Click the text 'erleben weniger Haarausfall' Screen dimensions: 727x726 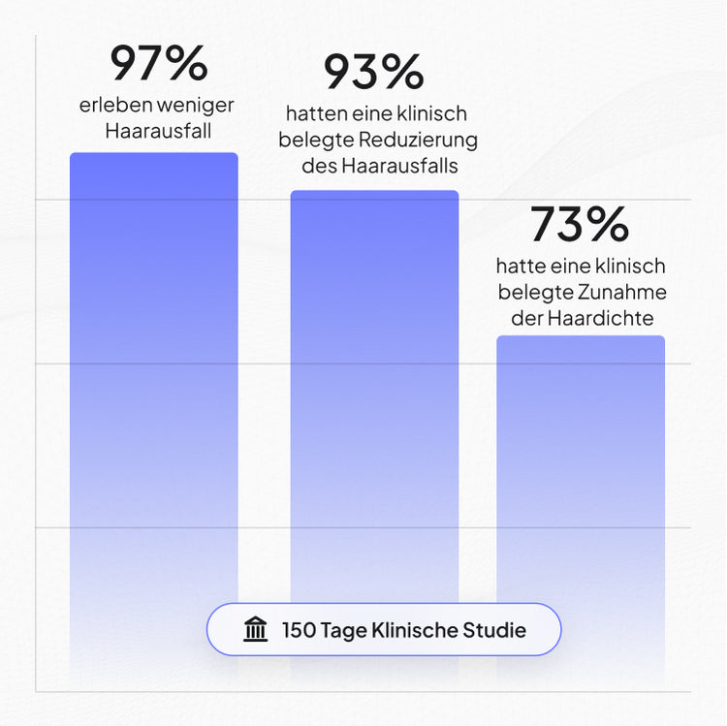coord(157,117)
